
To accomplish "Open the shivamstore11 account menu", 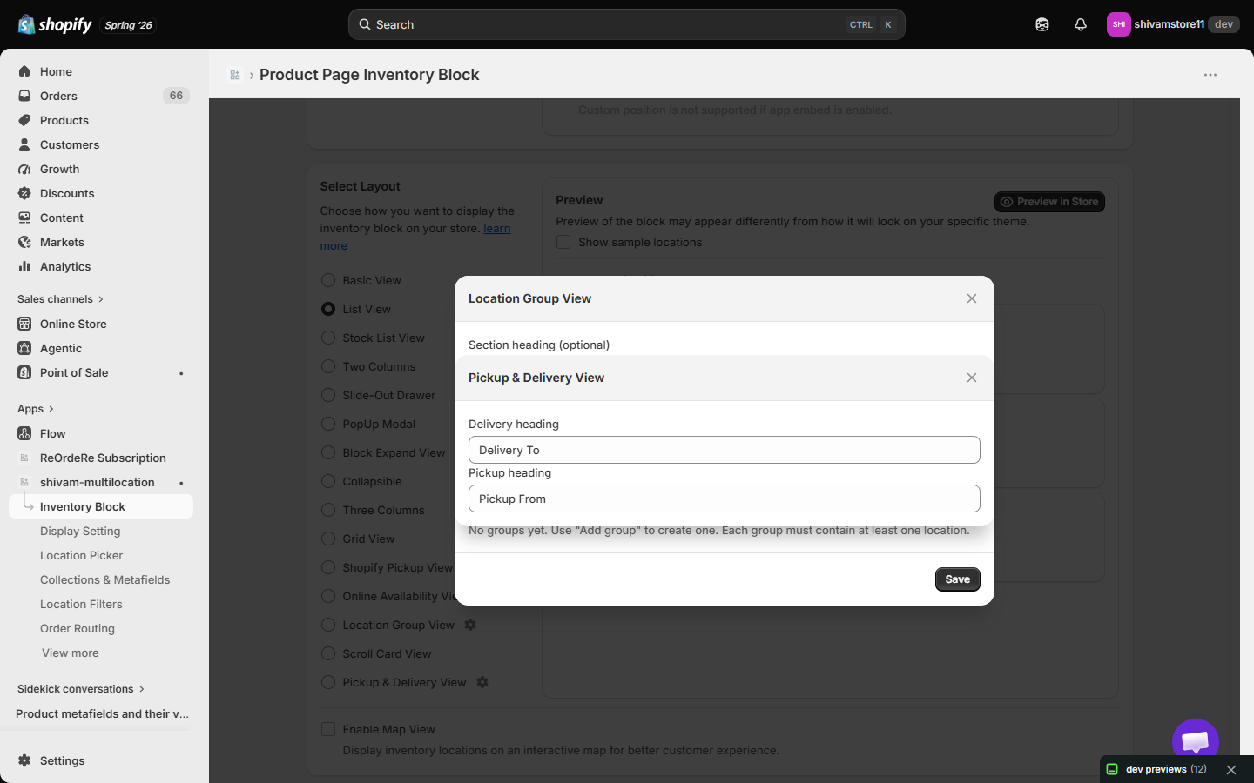I will (1173, 24).
